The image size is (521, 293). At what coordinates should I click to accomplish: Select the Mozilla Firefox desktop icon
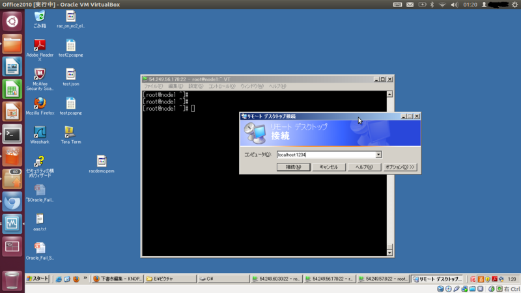pyautogui.click(x=40, y=106)
